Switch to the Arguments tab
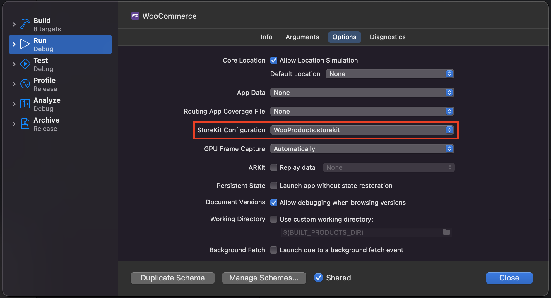 pyautogui.click(x=302, y=37)
